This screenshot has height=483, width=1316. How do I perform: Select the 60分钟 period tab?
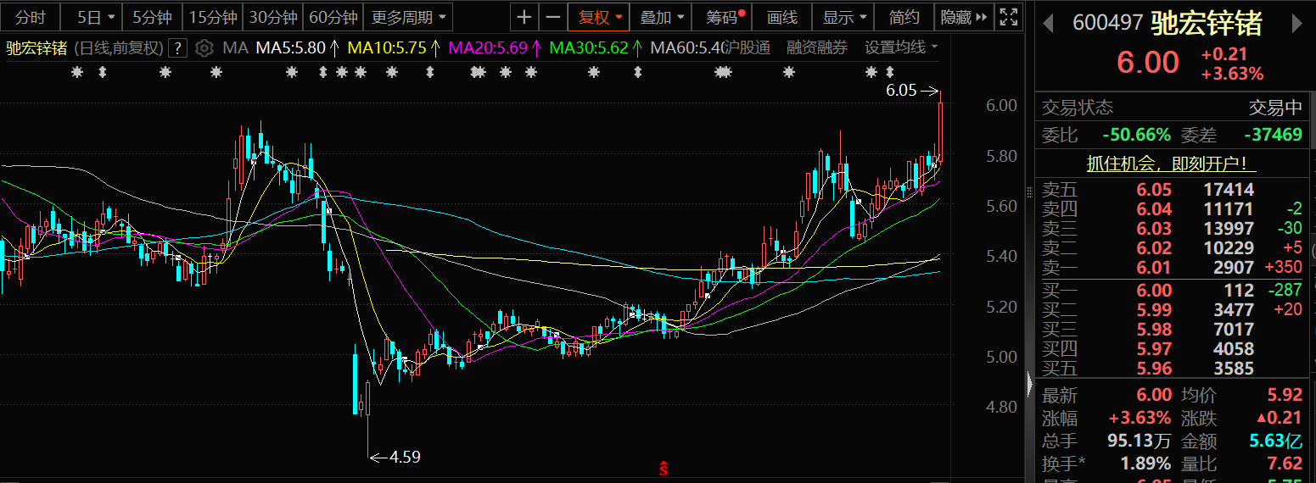[x=333, y=17]
